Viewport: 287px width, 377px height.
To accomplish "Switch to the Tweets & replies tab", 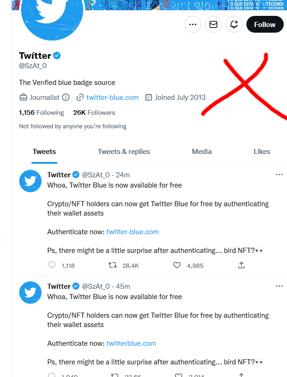I will click(x=124, y=152).
